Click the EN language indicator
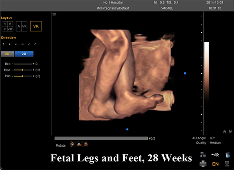 [215, 164]
